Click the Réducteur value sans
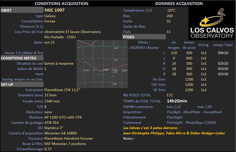Viewport: 236px width, 152px height. click(x=48, y=112)
